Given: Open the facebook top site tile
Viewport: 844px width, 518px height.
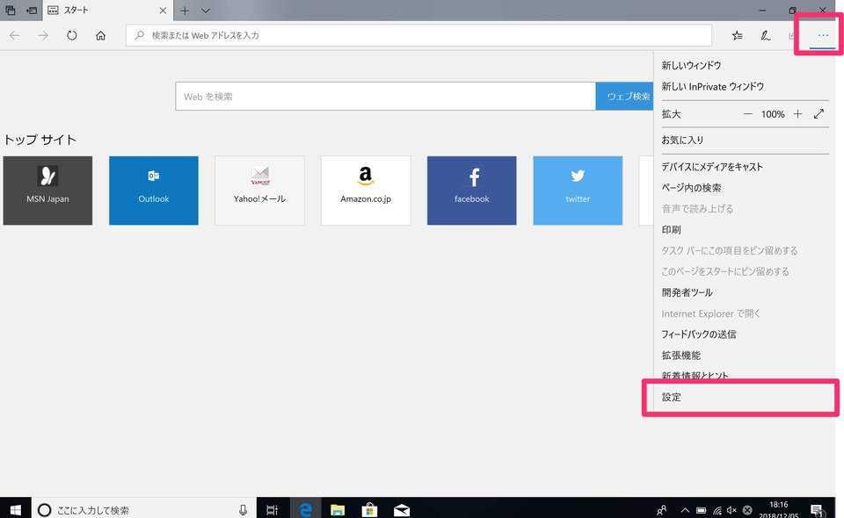Looking at the screenshot, I should click(471, 191).
